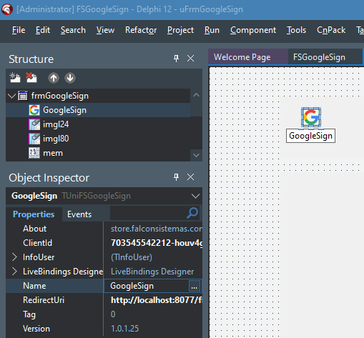Image resolution: width=364 pixels, height=338 pixels.
Task: Switch to the Events tab
Action: coord(79,214)
